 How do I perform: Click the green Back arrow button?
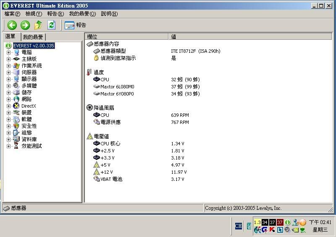coord(12,25)
